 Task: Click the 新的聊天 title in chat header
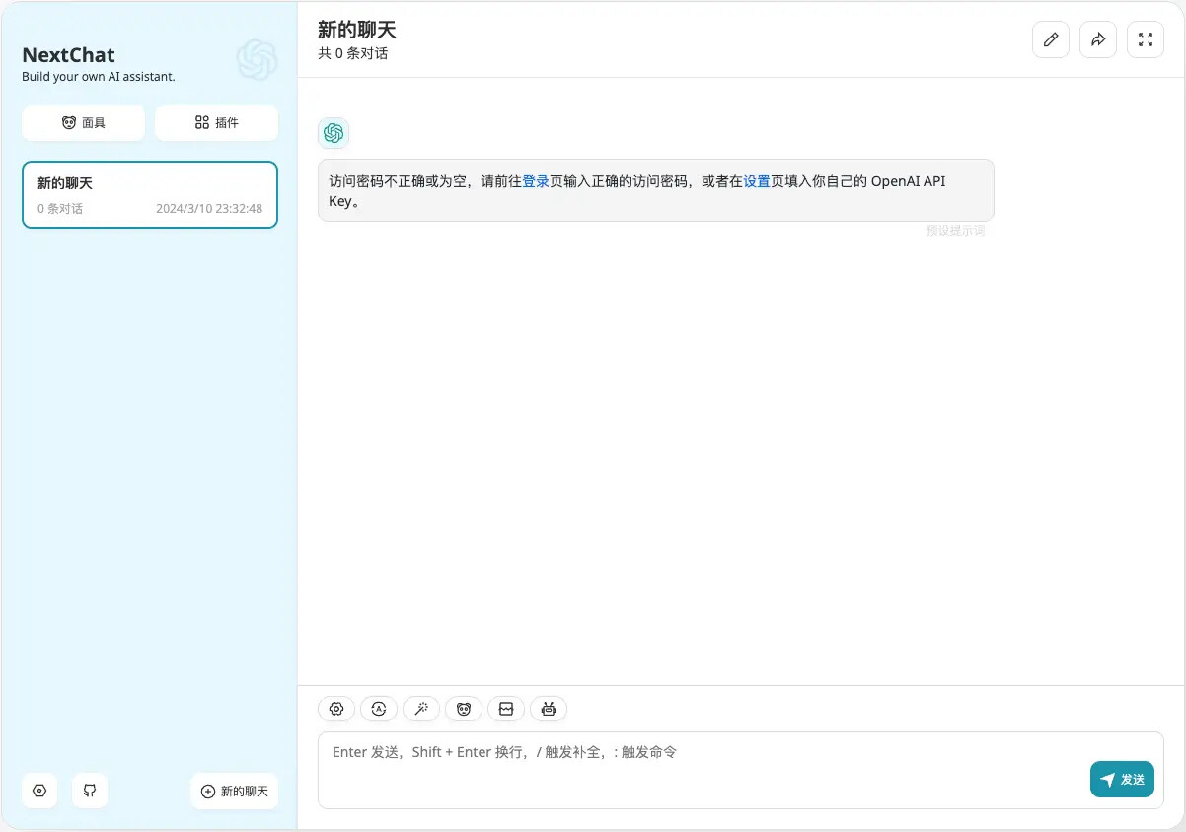point(357,30)
